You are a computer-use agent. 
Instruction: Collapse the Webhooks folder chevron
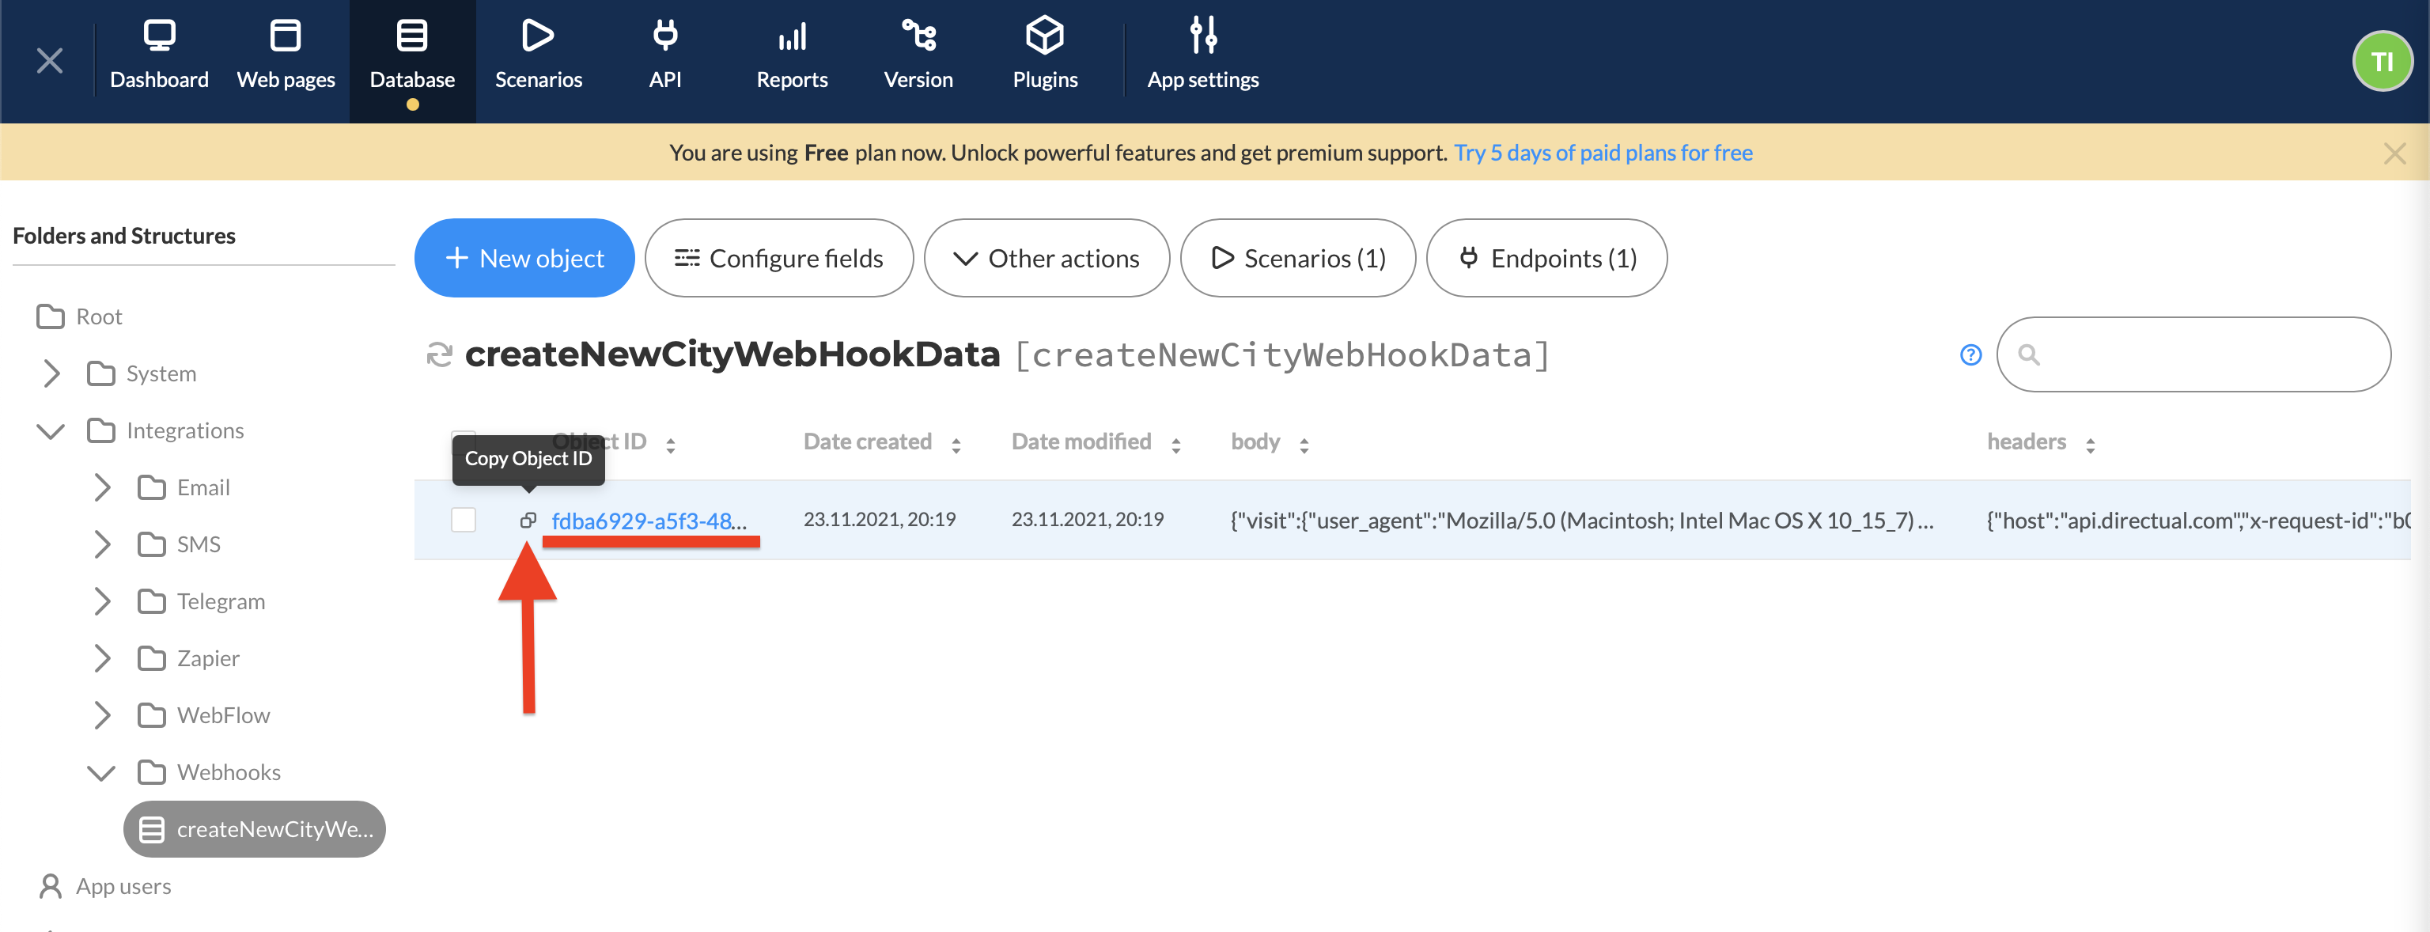pyautogui.click(x=102, y=772)
